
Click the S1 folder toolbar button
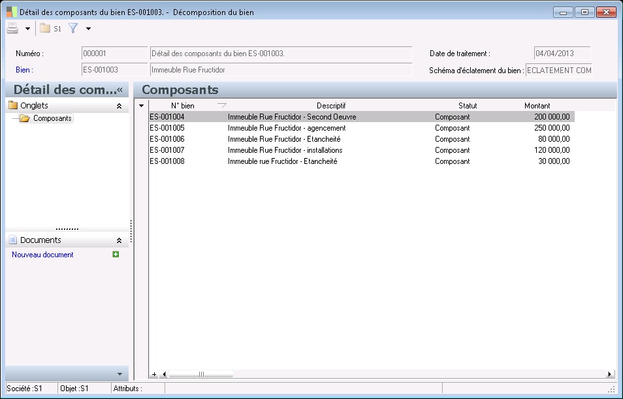(x=51, y=29)
